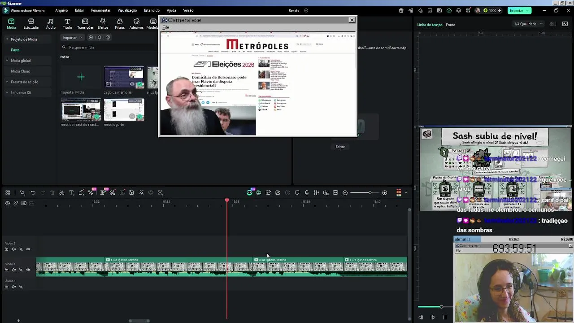Open the Visualização menu

[127, 10]
